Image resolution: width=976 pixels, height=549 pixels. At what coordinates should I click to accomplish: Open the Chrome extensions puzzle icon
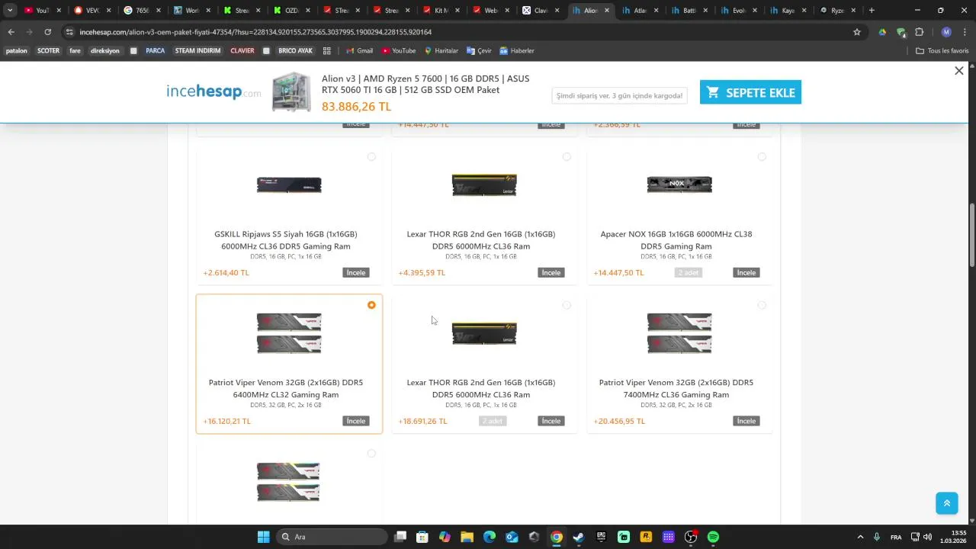919,32
